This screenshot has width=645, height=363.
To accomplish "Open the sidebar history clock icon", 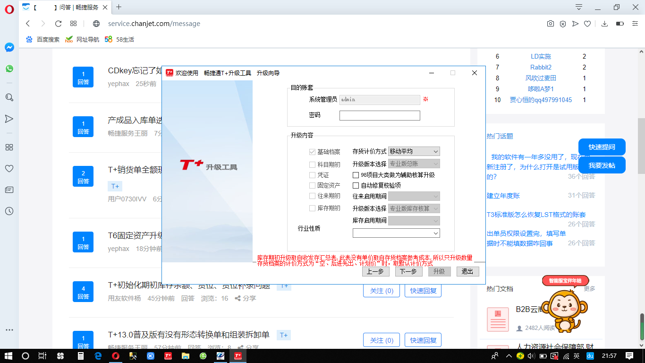I will click(x=9, y=211).
